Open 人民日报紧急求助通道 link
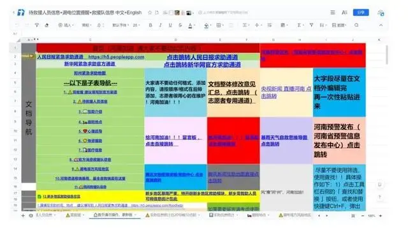408x235 pixels. (60, 57)
